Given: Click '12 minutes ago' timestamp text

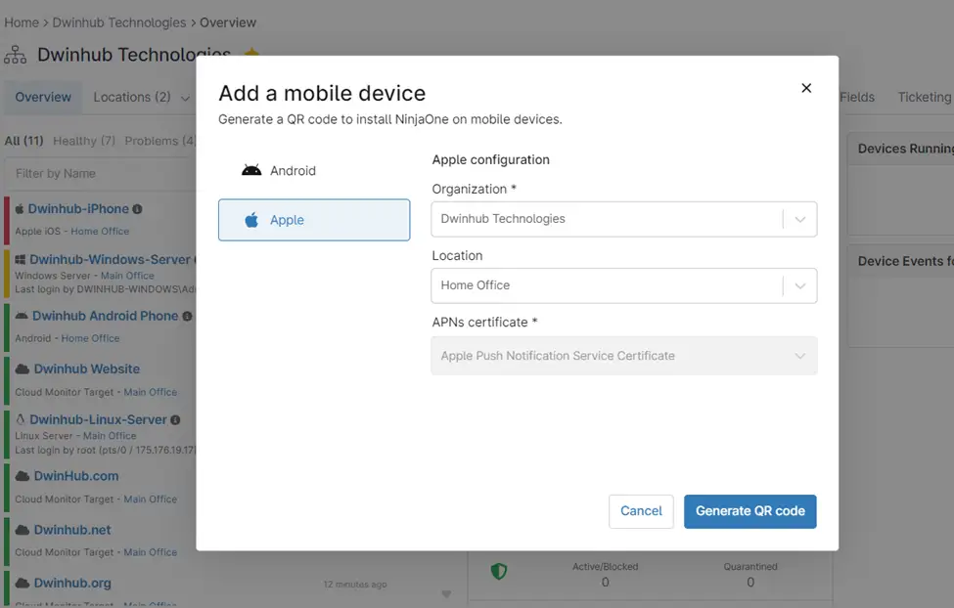Looking at the screenshot, I should pyautogui.click(x=355, y=585).
